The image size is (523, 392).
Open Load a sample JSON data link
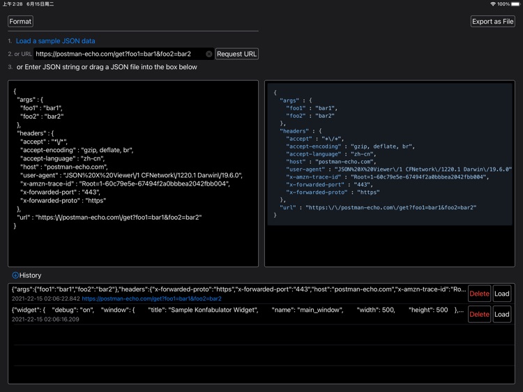click(55, 41)
